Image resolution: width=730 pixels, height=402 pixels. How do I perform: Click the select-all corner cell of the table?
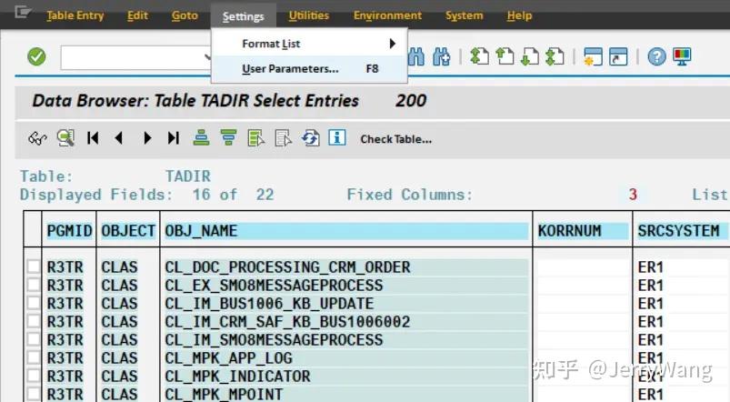(33, 228)
